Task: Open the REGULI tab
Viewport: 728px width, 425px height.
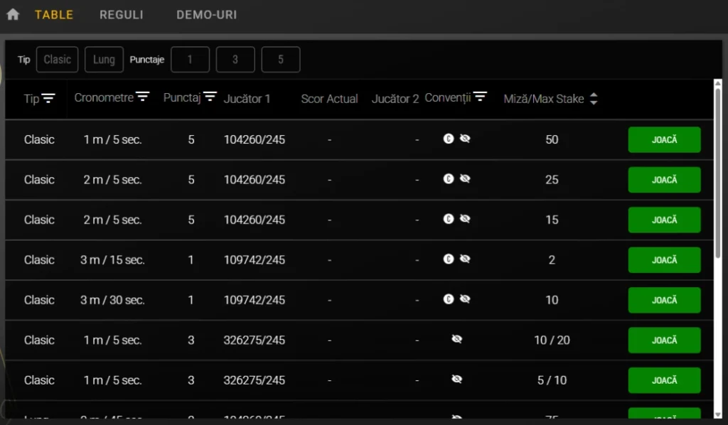Action: [121, 15]
